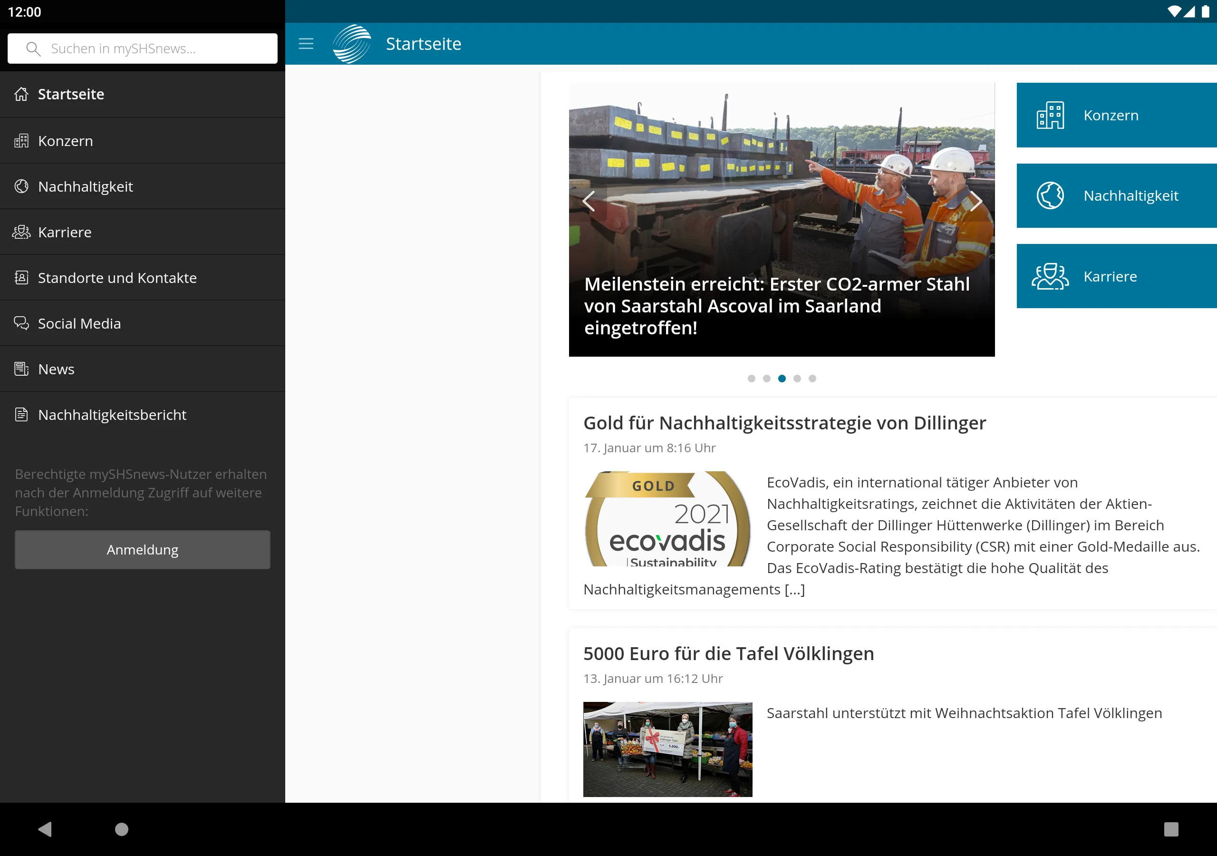Click the carousel dot indicator slide 5

tap(813, 378)
